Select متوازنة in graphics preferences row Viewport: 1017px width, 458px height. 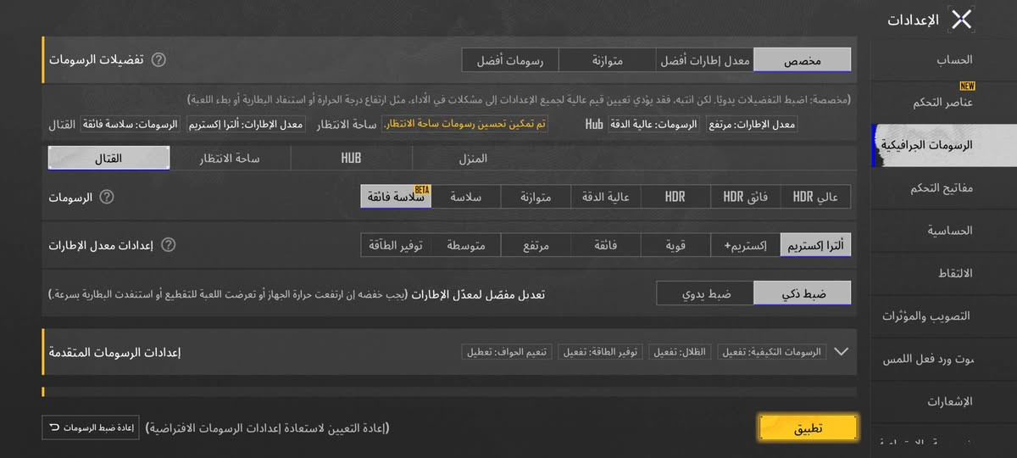click(x=607, y=59)
